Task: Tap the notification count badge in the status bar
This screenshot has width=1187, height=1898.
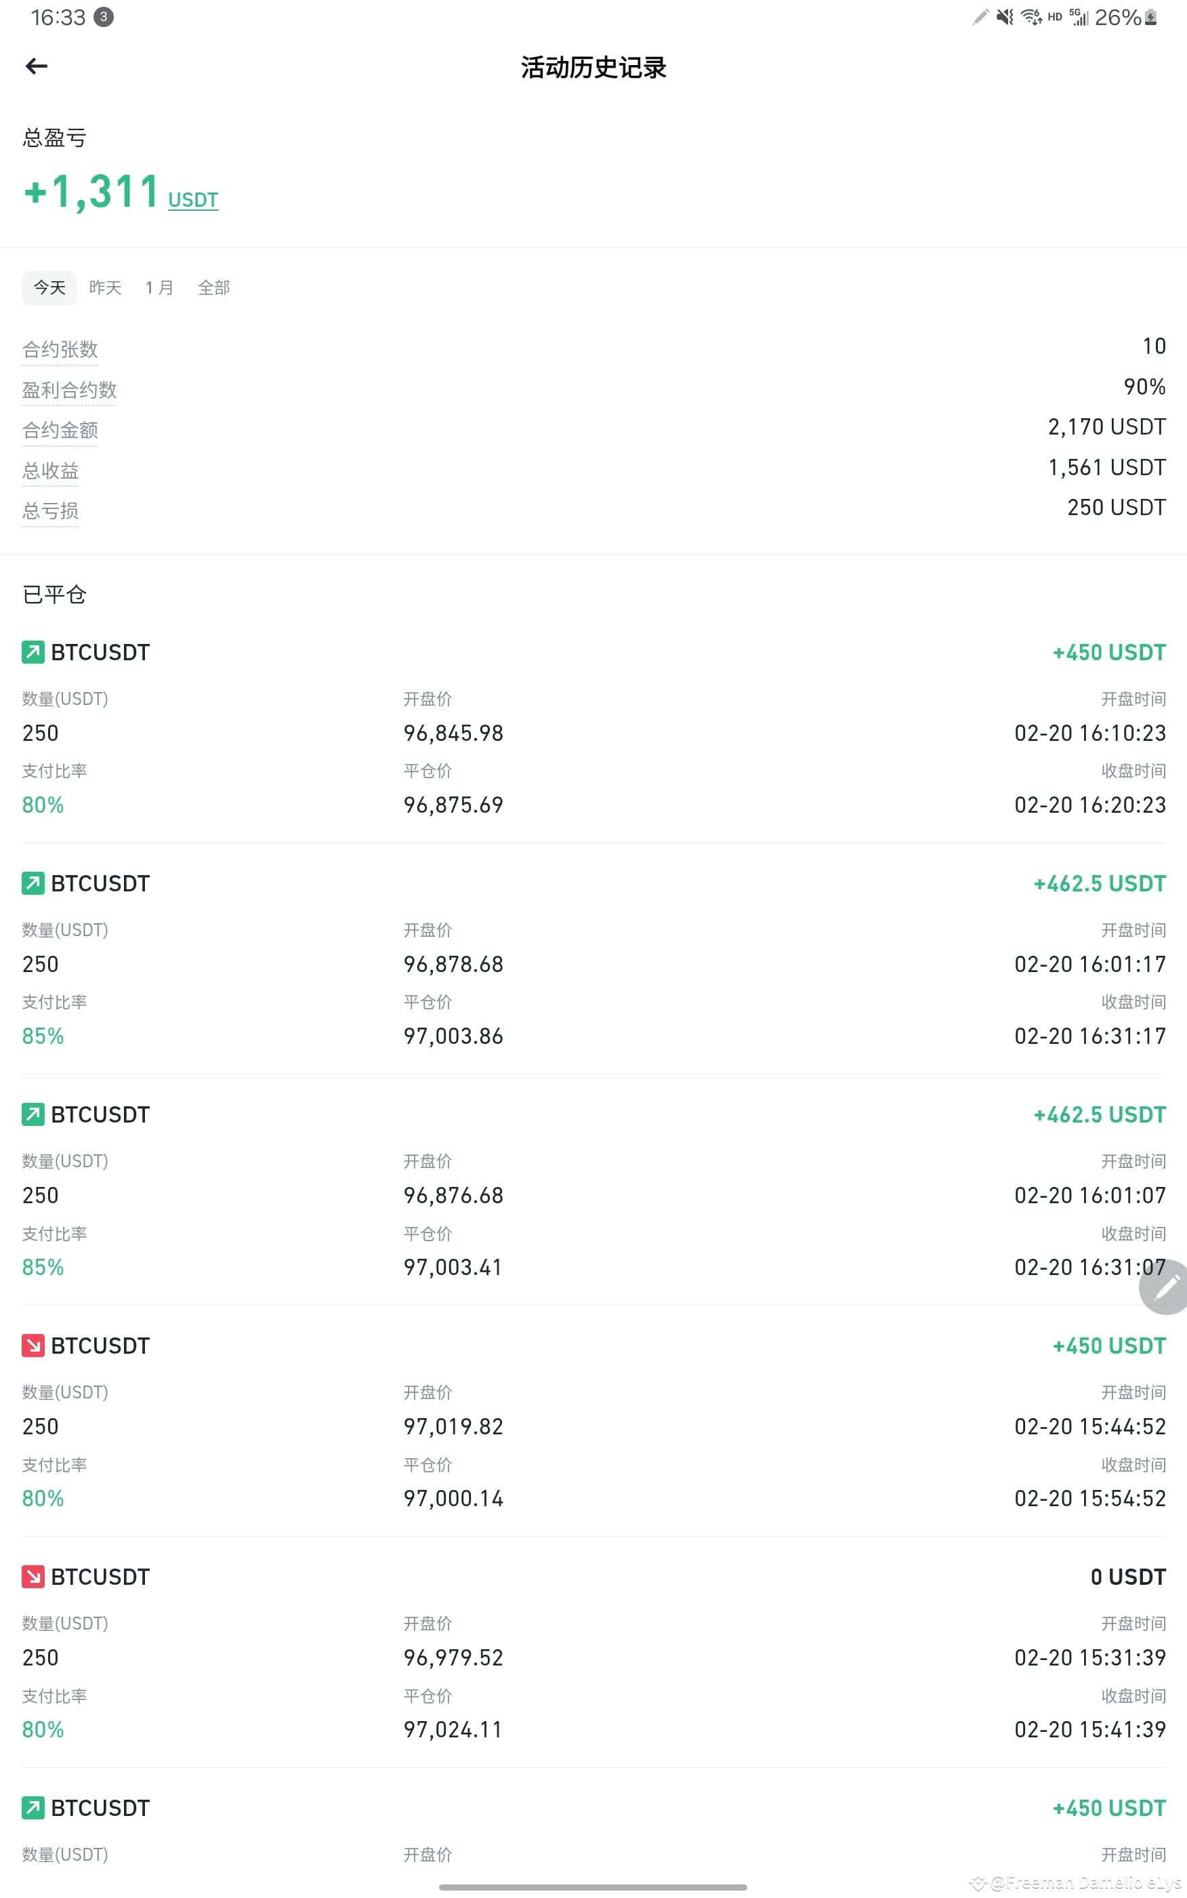Action: pos(104,16)
